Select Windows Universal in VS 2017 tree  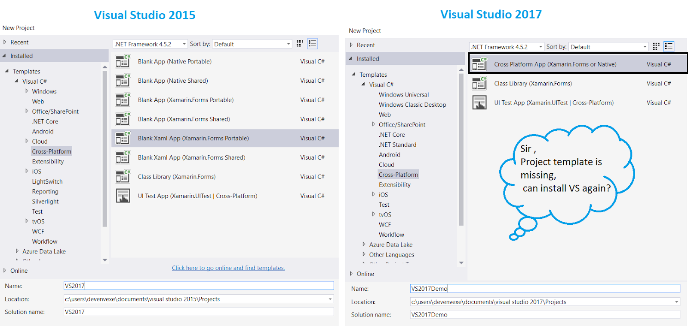(x=404, y=95)
